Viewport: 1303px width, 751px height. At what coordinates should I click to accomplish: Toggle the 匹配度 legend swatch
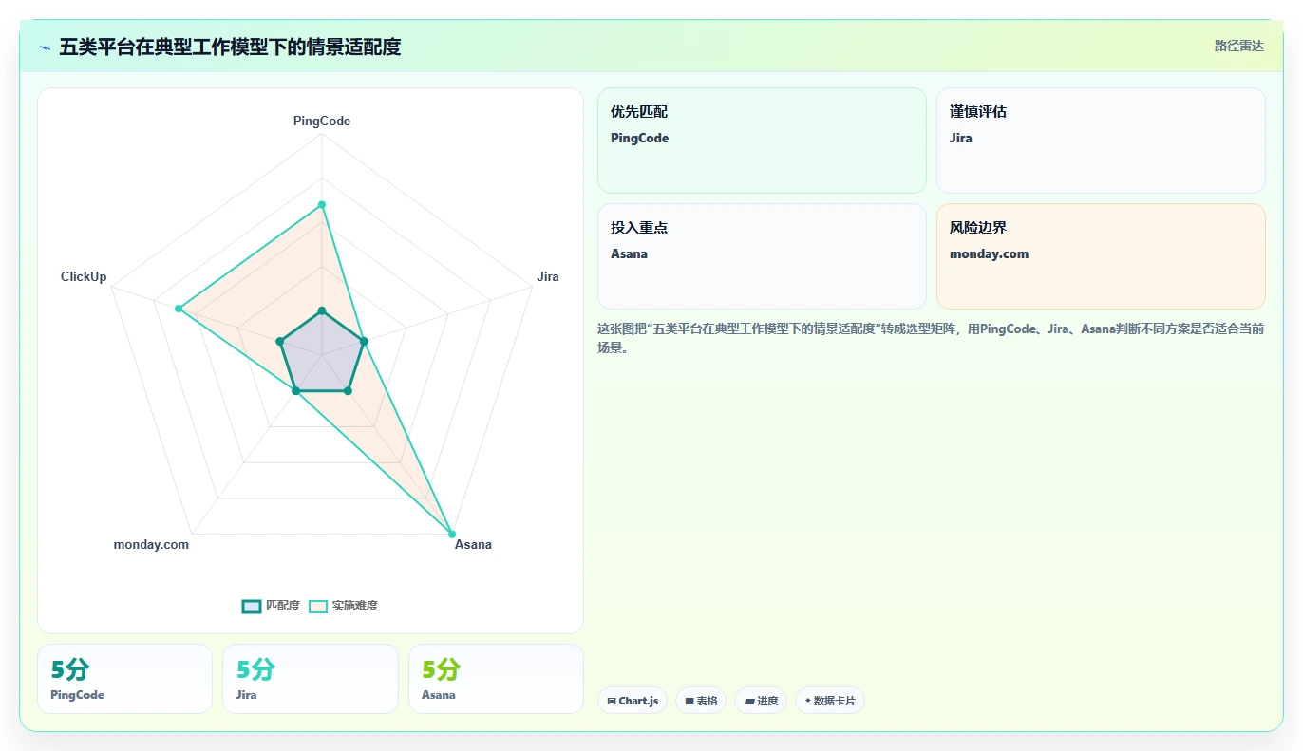coord(252,607)
